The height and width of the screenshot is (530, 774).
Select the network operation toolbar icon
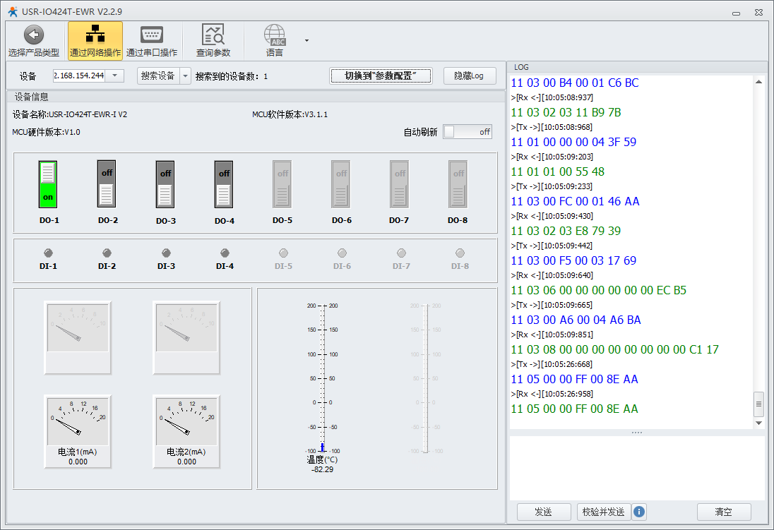95,34
